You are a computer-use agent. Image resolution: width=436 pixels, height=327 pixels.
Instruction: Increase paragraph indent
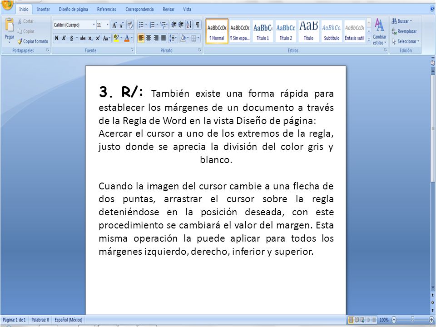181,25
